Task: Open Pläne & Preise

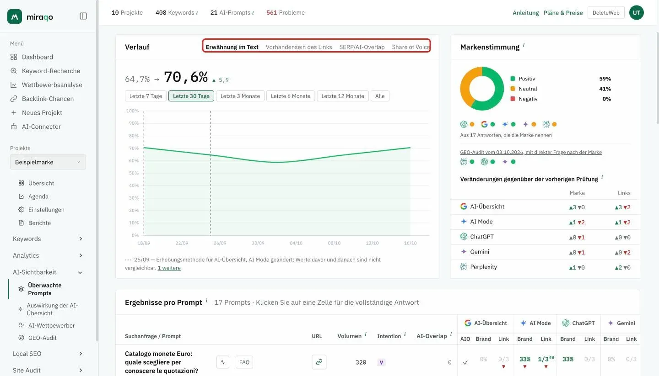Action: tap(563, 13)
